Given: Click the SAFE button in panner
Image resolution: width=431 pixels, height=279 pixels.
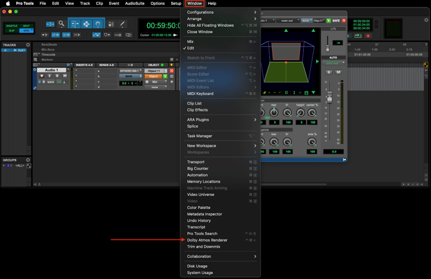Looking at the screenshot, I should click(335, 21).
